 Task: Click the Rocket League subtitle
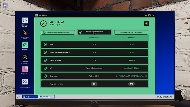55,25
